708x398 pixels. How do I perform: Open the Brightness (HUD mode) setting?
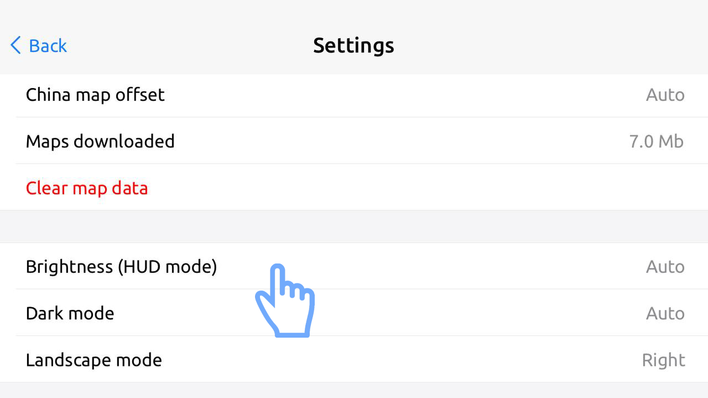tap(121, 267)
